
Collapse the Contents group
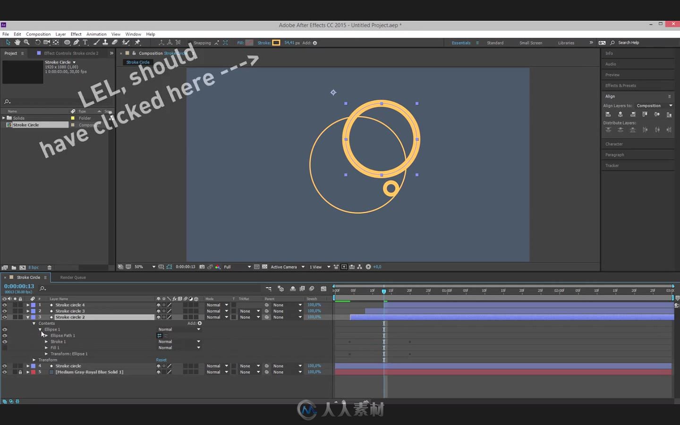(x=34, y=323)
